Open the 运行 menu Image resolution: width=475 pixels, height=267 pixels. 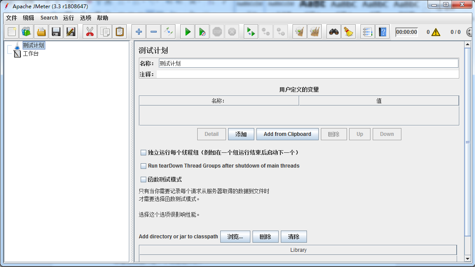[x=68, y=18]
